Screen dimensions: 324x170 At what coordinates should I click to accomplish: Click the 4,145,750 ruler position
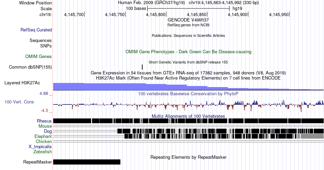click(x=115, y=14)
